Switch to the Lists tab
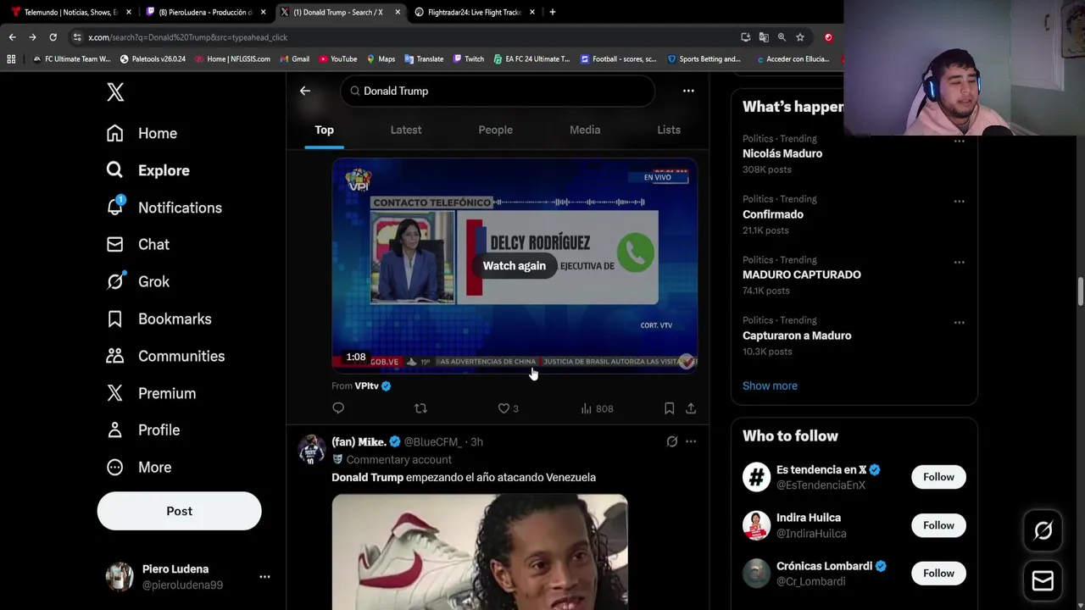 [669, 130]
